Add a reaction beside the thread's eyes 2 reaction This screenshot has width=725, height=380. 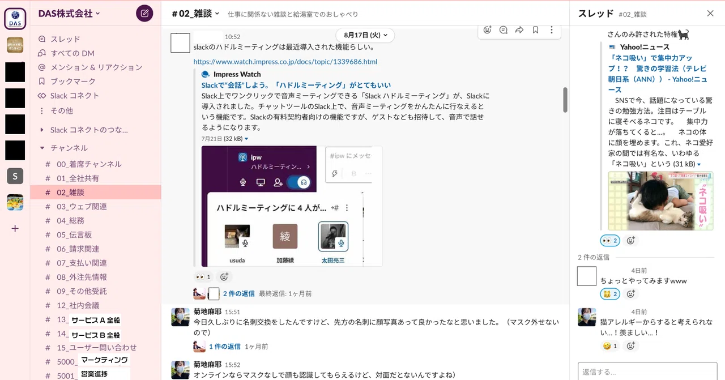(x=631, y=241)
